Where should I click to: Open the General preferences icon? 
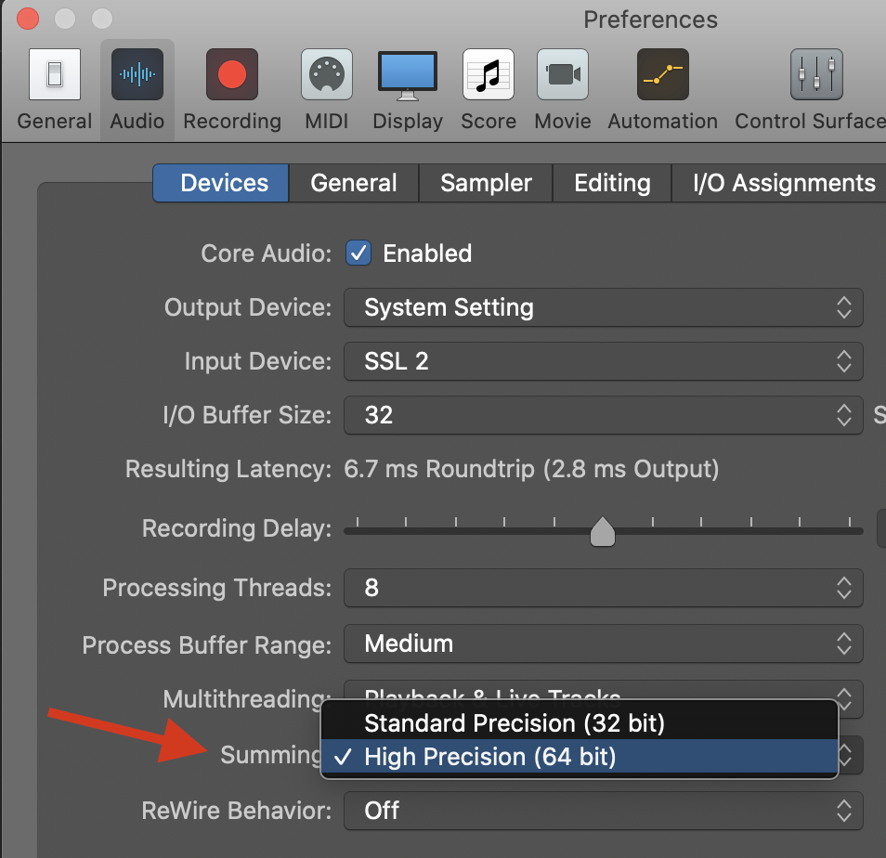[x=54, y=76]
